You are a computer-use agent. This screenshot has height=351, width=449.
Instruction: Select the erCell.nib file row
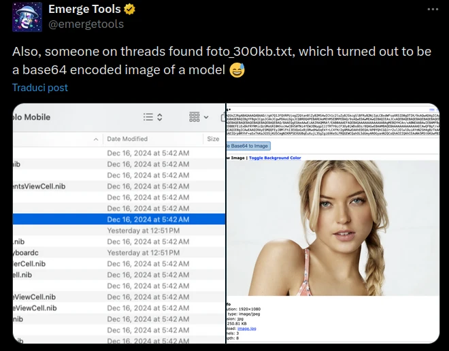[119, 264]
